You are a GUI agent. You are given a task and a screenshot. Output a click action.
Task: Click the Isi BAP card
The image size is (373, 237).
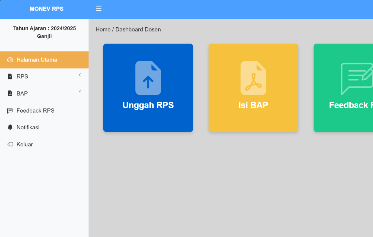[253, 88]
